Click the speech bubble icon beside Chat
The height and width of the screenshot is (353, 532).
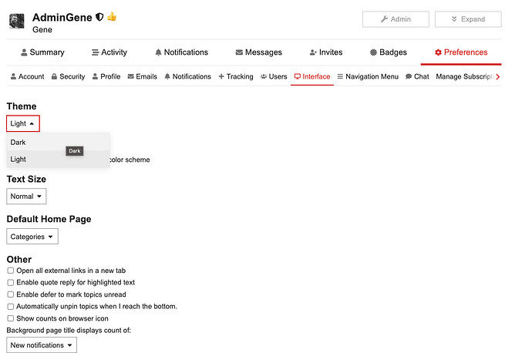pos(409,76)
